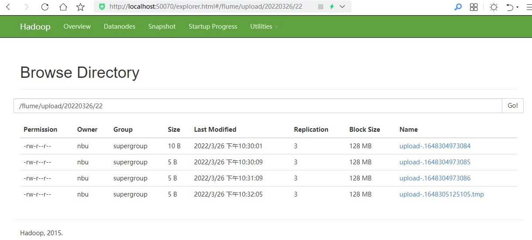Open file upload-.1648304973084

pyautogui.click(x=435, y=146)
